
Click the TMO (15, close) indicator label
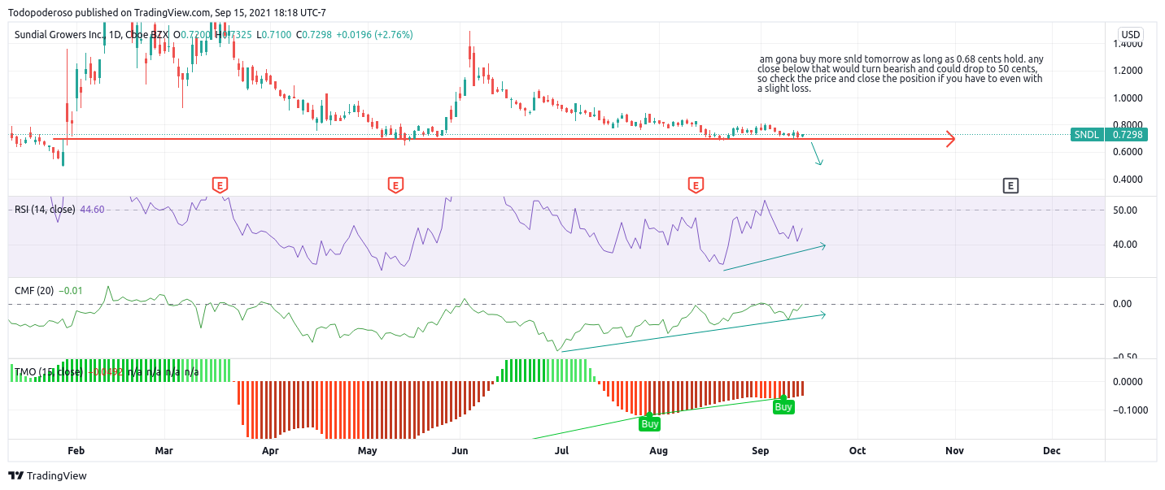click(x=49, y=372)
